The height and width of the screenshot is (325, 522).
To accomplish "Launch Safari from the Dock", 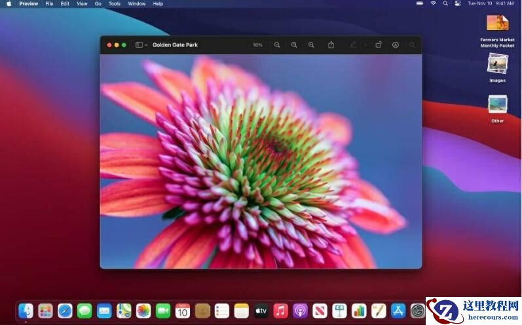I will click(x=65, y=311).
